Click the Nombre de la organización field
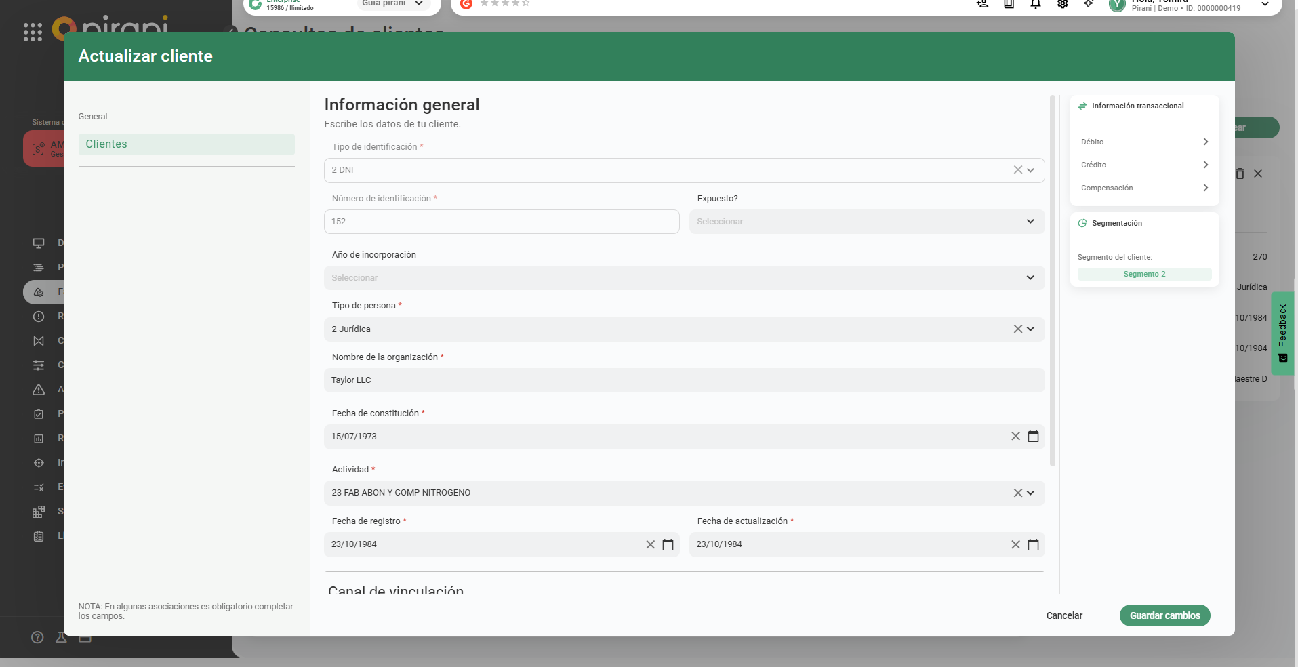 (683, 380)
